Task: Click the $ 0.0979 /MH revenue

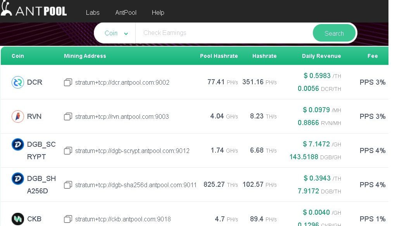Action: pos(322,110)
